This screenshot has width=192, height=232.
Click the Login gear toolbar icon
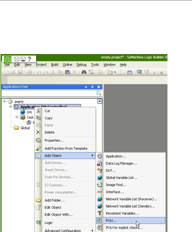[139, 72]
